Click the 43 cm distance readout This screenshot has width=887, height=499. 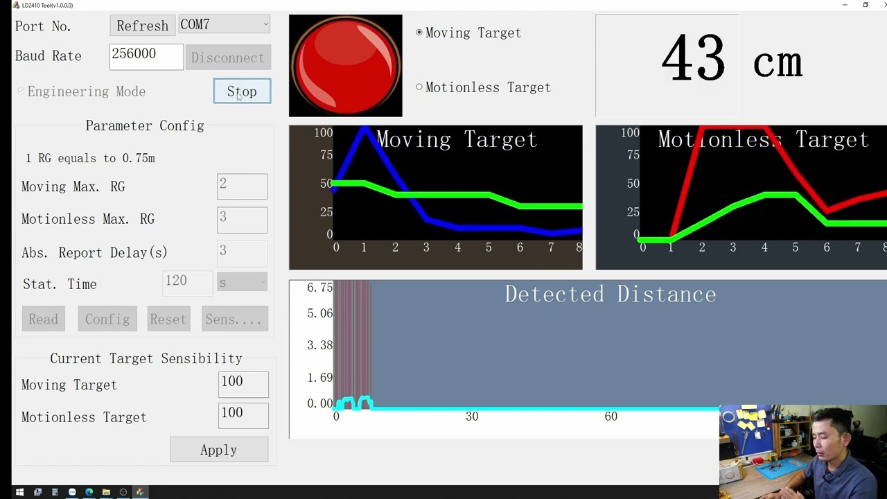(731, 61)
